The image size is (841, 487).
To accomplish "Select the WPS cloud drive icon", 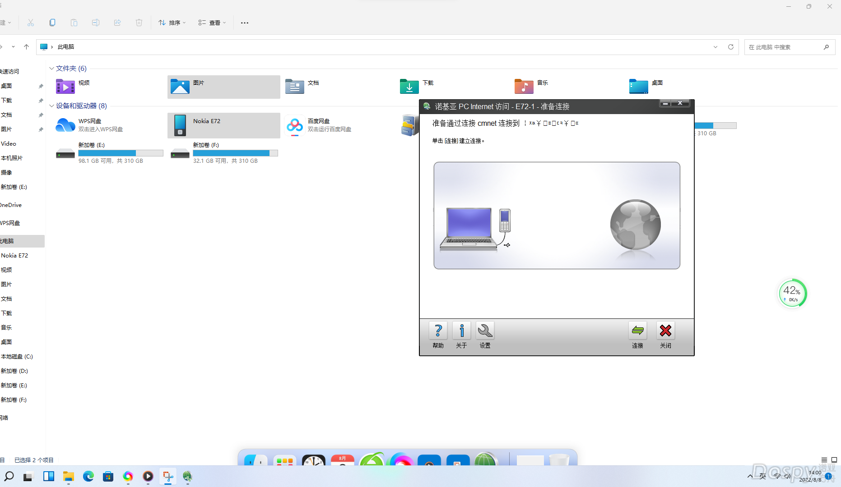I will coord(65,125).
